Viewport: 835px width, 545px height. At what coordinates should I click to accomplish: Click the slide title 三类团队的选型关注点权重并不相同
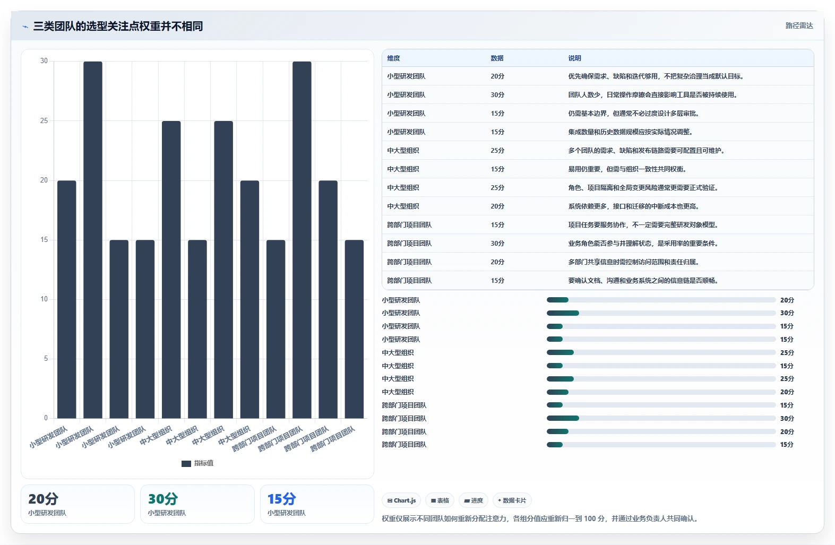point(118,27)
